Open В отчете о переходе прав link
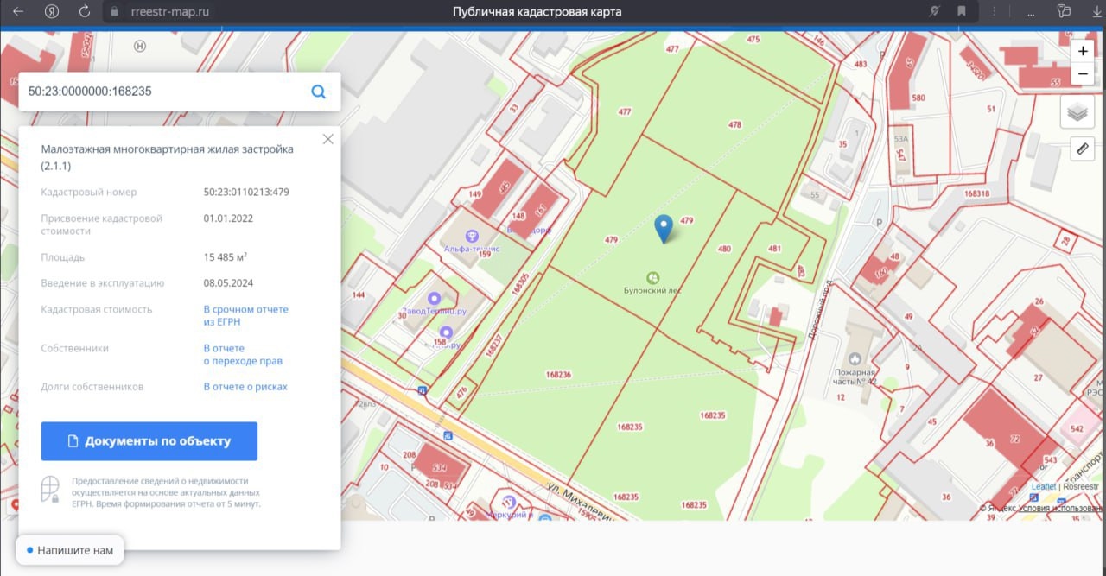The width and height of the screenshot is (1106, 576). [x=243, y=354]
